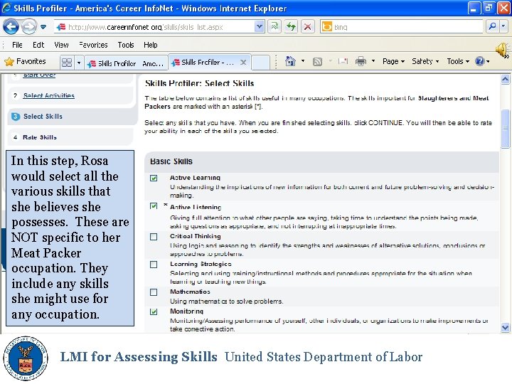Expand the address bar URL dropdown
Viewport: 512px width, 384px height.
[x=260, y=27]
